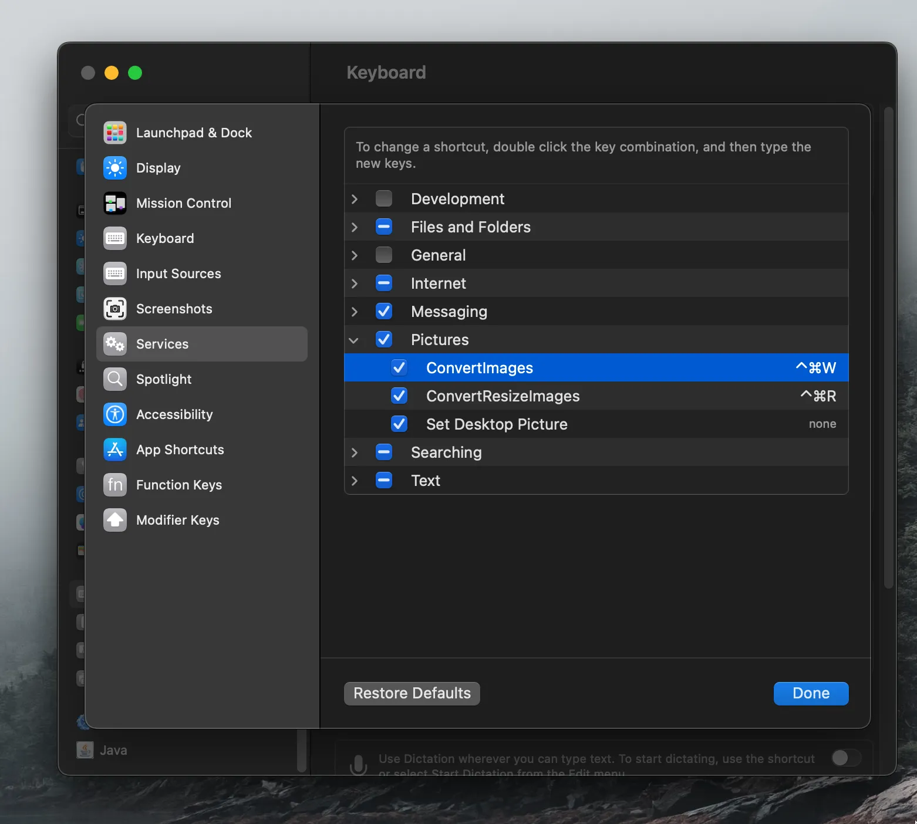Click the Launchpad & Dock icon

[115, 133]
